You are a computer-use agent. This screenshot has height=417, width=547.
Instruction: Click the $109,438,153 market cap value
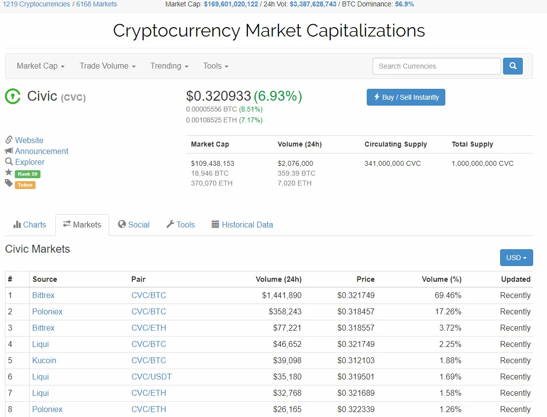click(x=212, y=163)
